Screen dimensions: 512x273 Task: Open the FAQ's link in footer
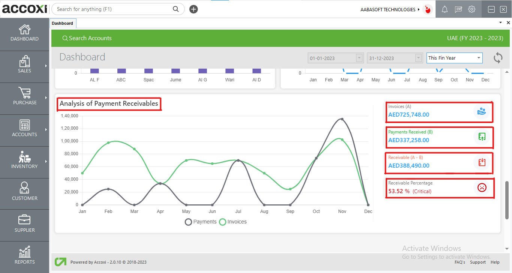[x=460, y=262]
